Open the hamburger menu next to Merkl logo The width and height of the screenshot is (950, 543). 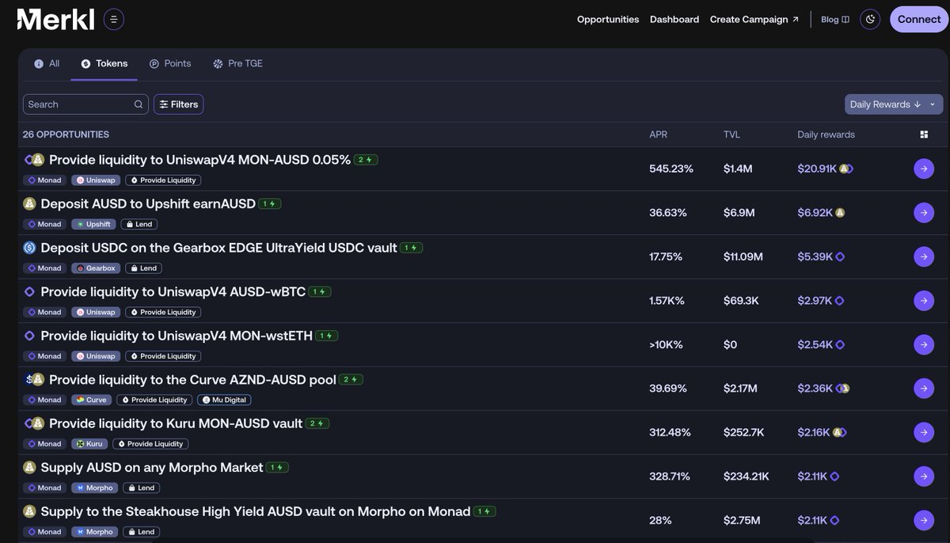(113, 19)
